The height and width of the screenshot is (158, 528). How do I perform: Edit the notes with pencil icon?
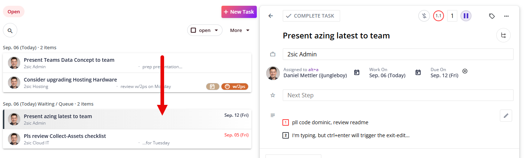(506, 116)
